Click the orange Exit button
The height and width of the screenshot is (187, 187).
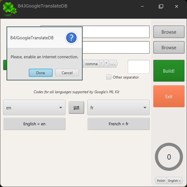(x=169, y=96)
